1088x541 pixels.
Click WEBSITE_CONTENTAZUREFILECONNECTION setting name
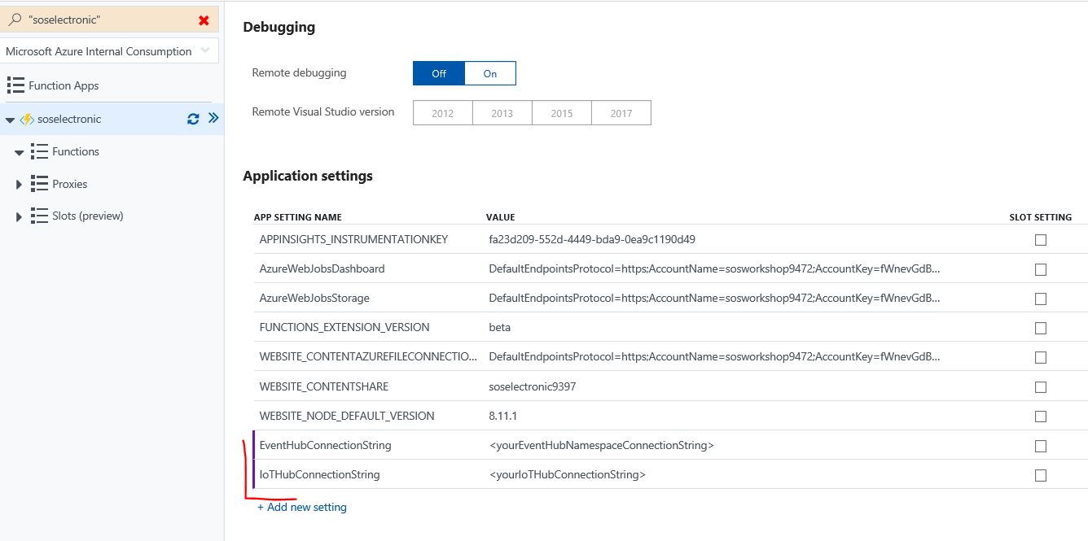[x=368, y=356]
